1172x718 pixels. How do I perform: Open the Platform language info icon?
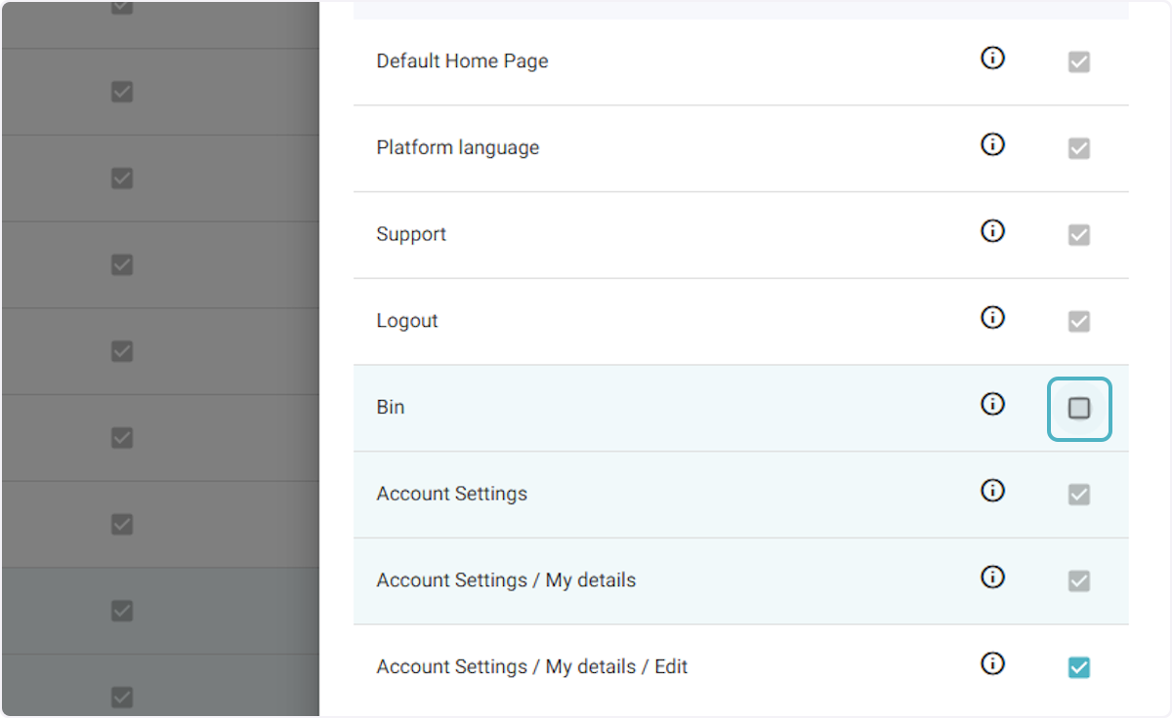tap(992, 145)
